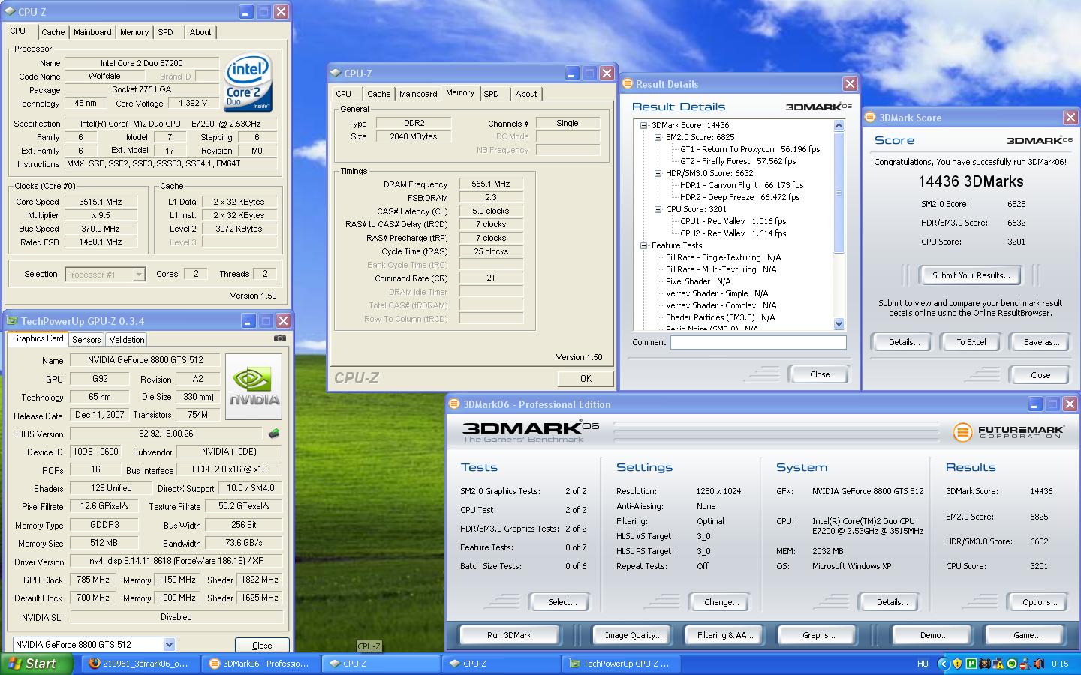Click the Intel Core 2 Duo logo

tap(248, 82)
